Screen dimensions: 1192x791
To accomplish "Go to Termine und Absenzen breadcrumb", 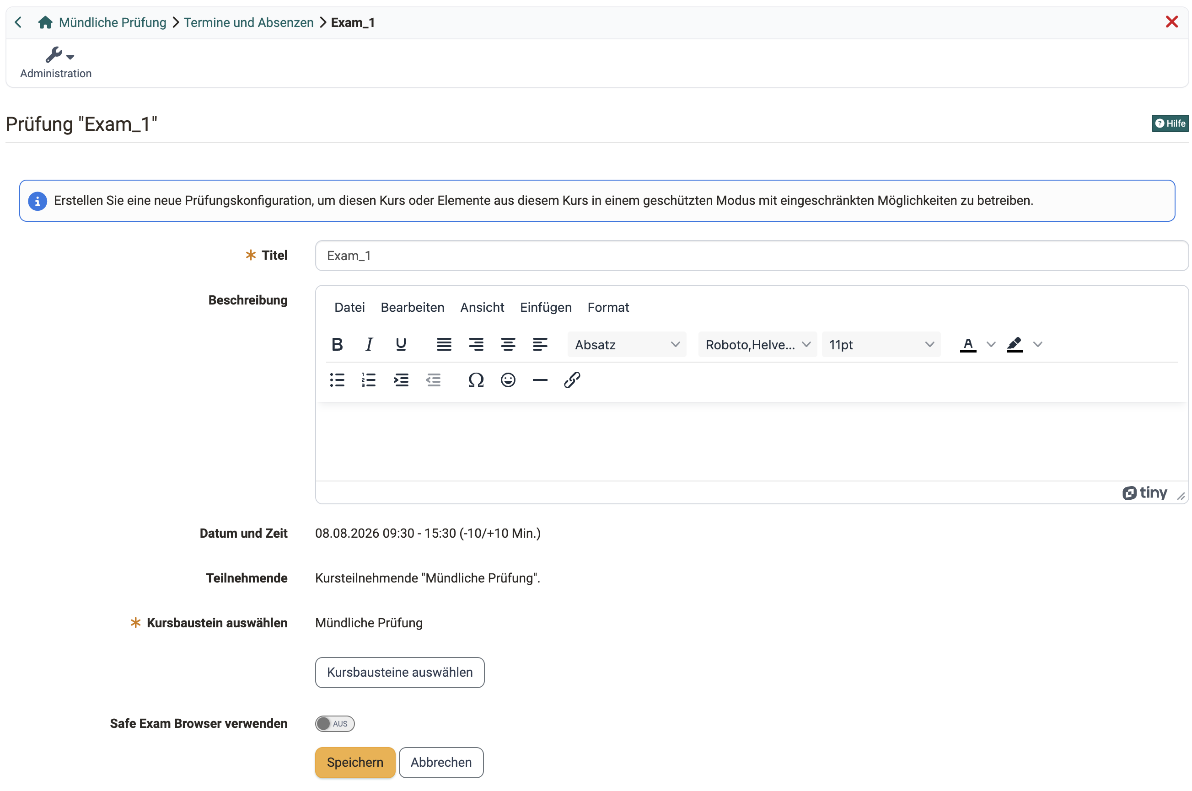I will [x=248, y=22].
